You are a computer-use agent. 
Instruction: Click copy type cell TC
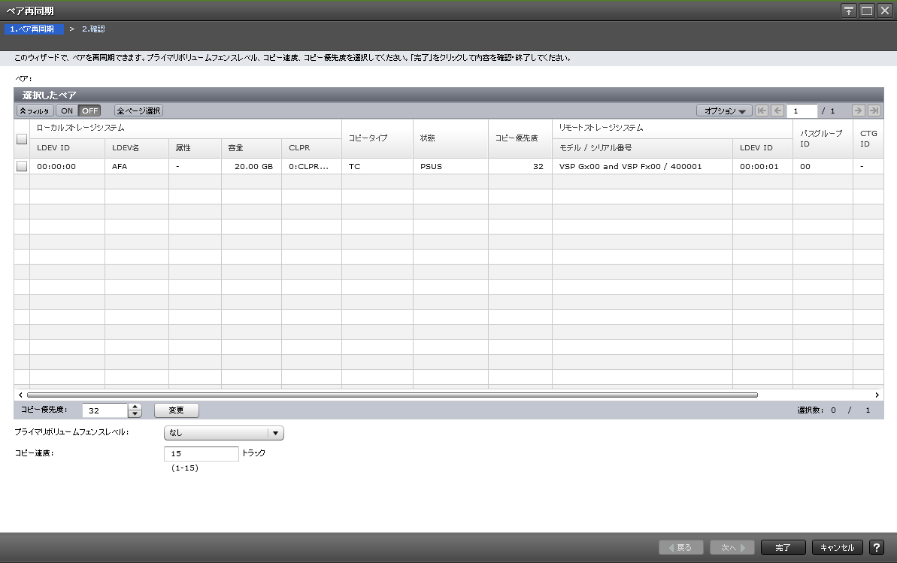(377, 167)
